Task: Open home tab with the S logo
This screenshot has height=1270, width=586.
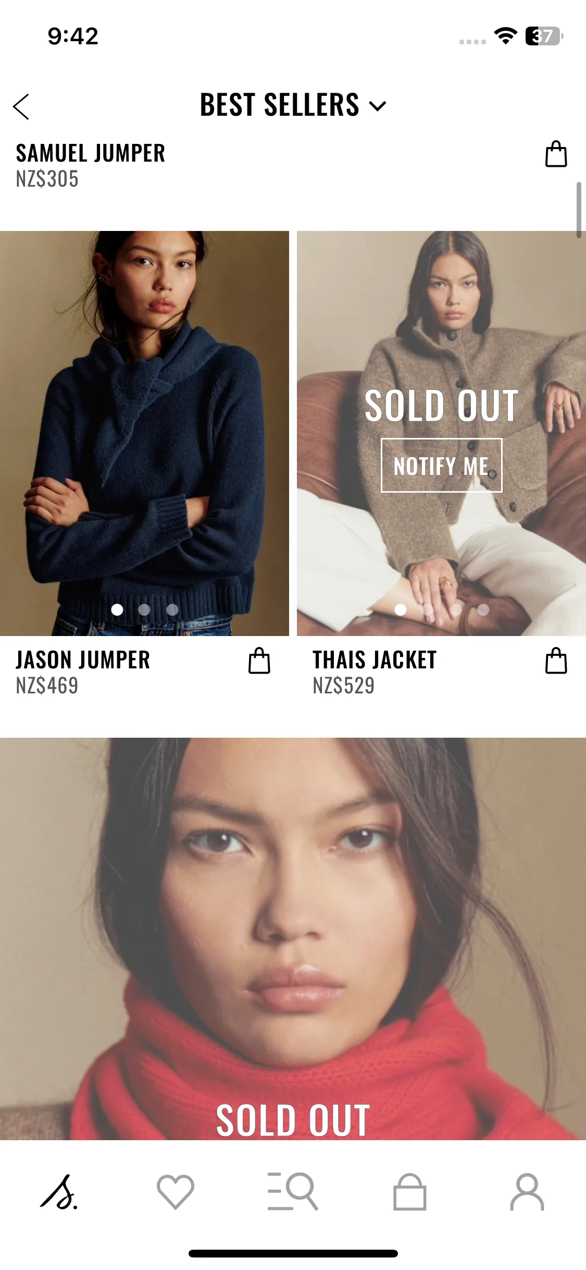Action: point(59,1192)
